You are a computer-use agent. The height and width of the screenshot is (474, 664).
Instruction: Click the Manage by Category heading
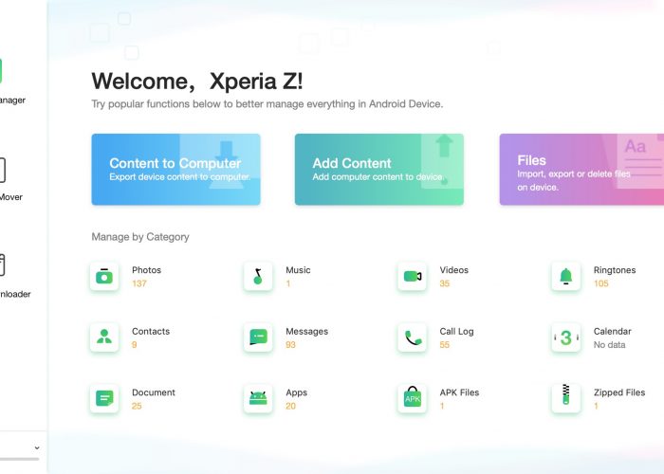[140, 237]
